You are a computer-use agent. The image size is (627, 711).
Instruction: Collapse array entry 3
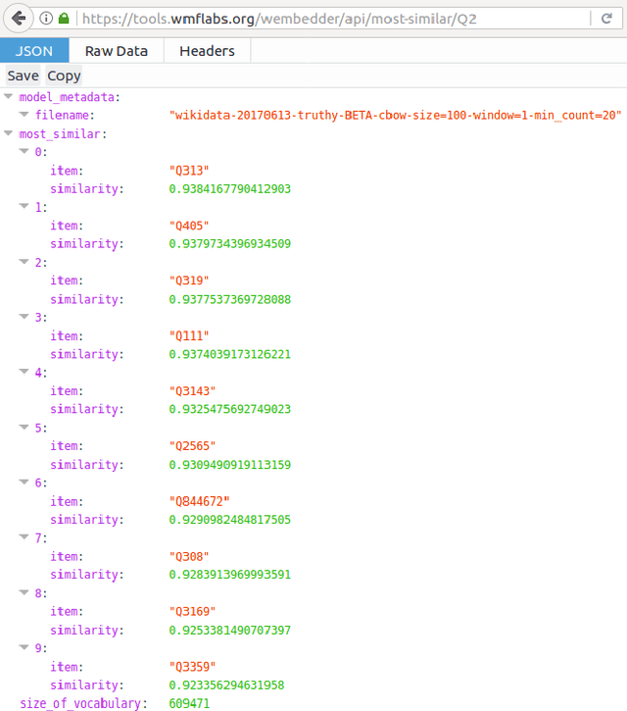(24, 318)
